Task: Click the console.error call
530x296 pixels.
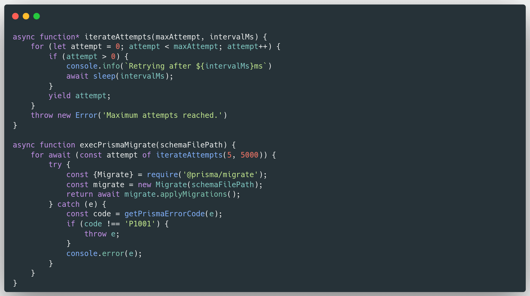Action: click(x=95, y=254)
